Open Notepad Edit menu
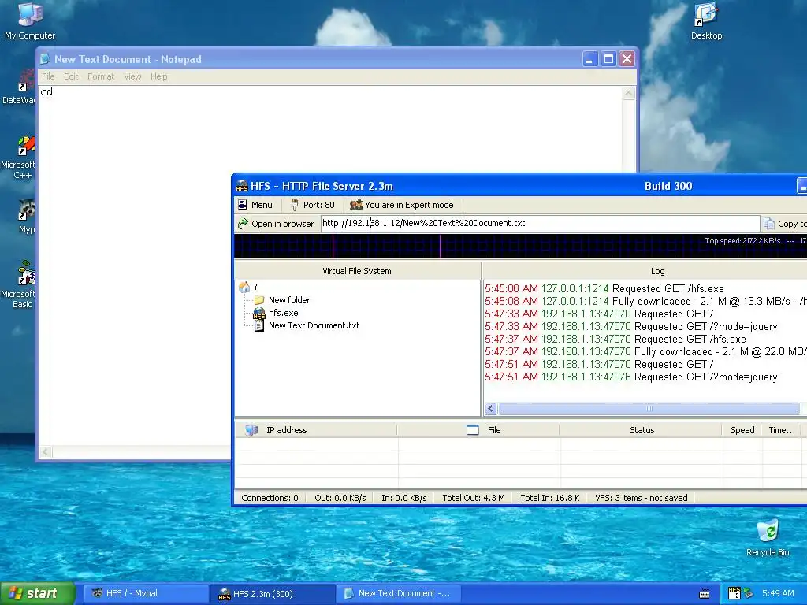The width and height of the screenshot is (807, 605). (71, 76)
